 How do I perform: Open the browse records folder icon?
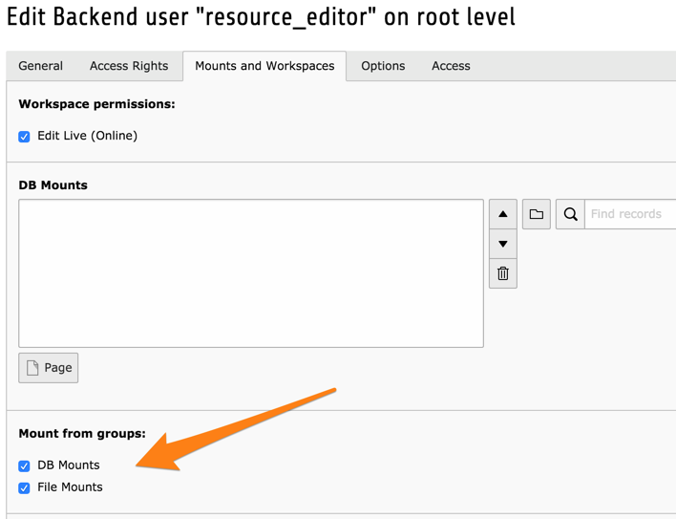click(537, 214)
